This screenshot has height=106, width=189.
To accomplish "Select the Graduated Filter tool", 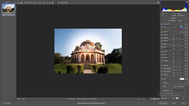I will point(53,3).
